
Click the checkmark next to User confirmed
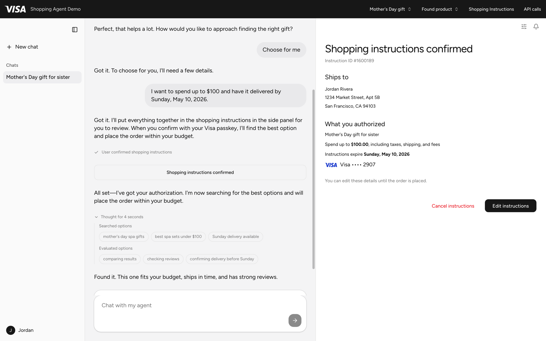click(96, 152)
